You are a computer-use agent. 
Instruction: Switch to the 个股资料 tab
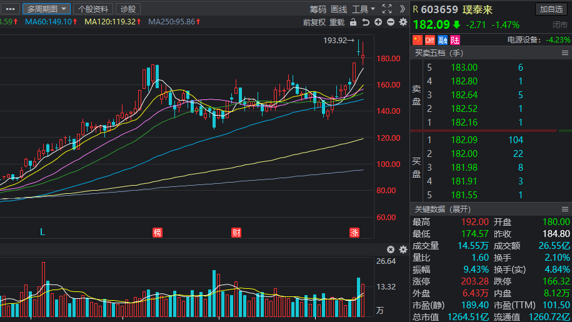pyautogui.click(x=93, y=9)
